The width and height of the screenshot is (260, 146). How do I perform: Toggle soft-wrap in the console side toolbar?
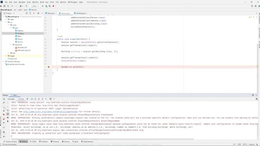tap(8, 110)
